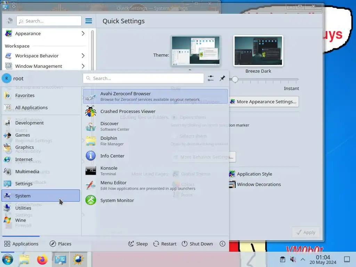356x267 pixels.
Task: Select the Breeze Dark theme thumbnail
Action: click(258, 51)
